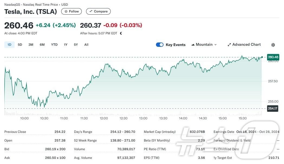Open the Mountain chart type dropdown
Viewport: 284px width, 164px height.
point(204,45)
